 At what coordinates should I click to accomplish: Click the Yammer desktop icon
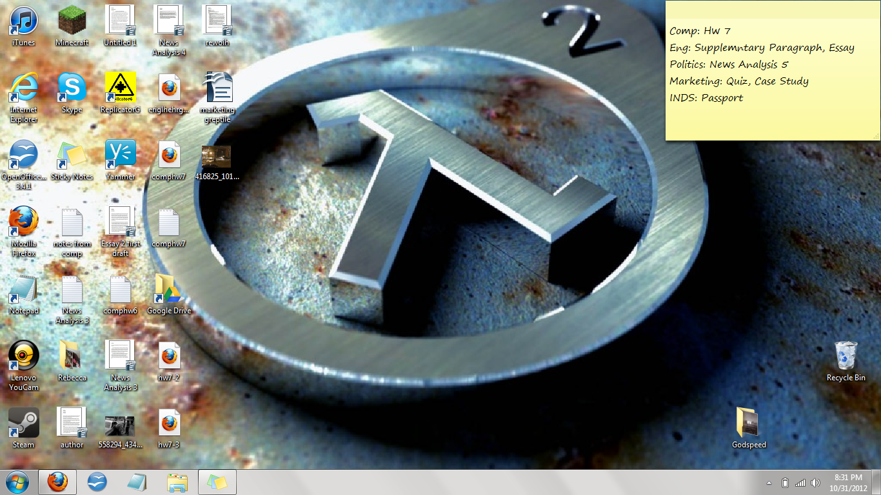(x=121, y=155)
